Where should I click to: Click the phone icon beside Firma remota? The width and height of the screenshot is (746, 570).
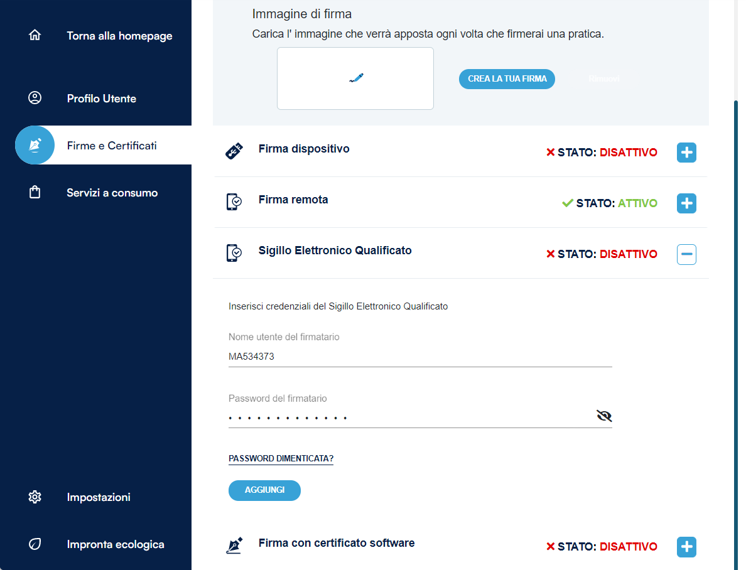click(234, 202)
